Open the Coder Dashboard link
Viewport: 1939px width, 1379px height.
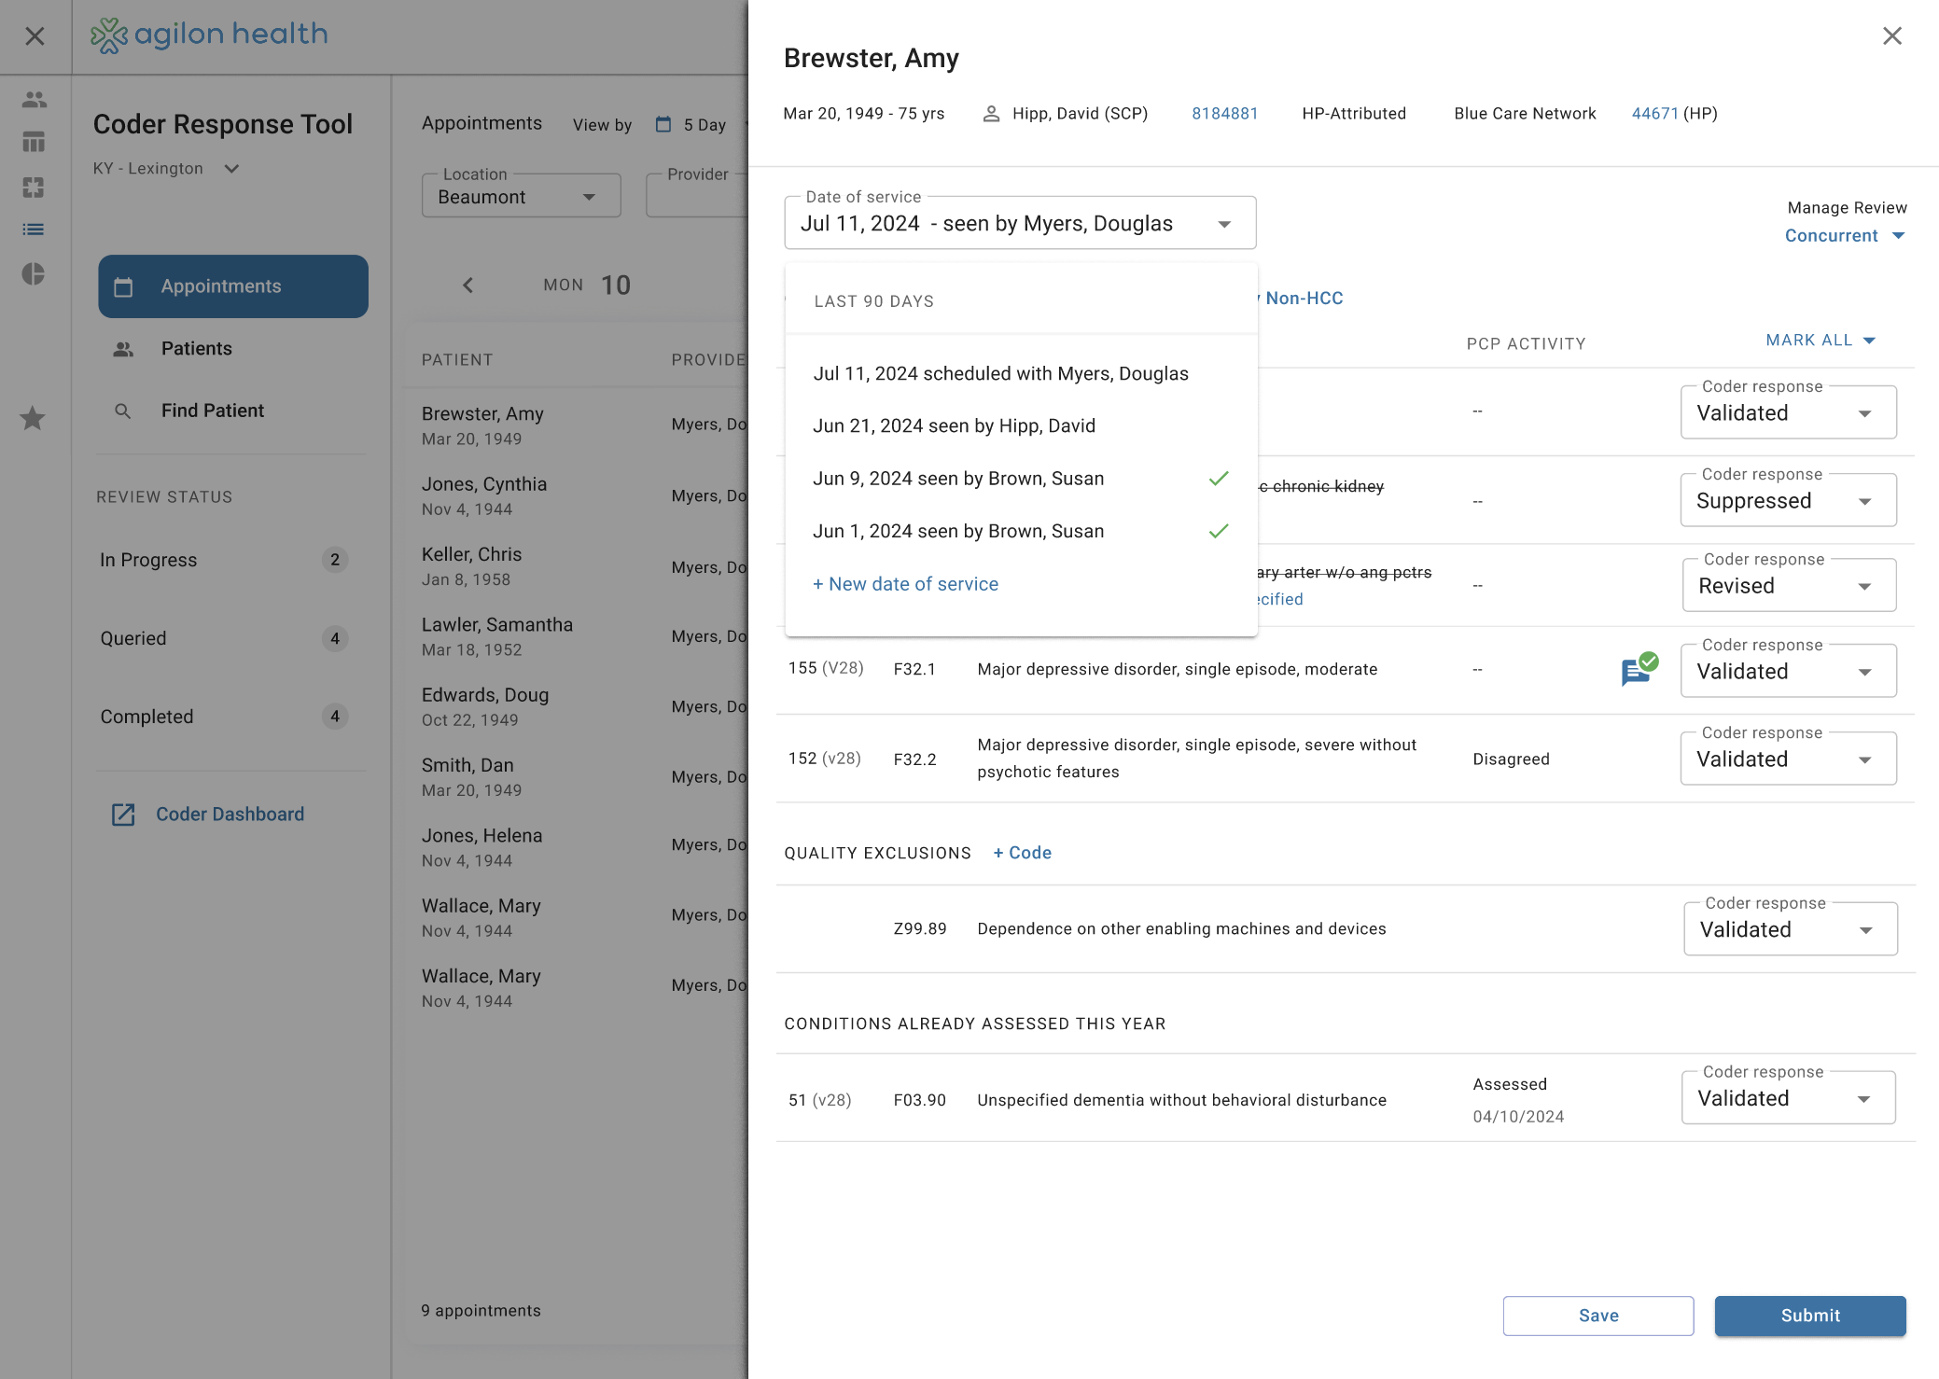230,815
